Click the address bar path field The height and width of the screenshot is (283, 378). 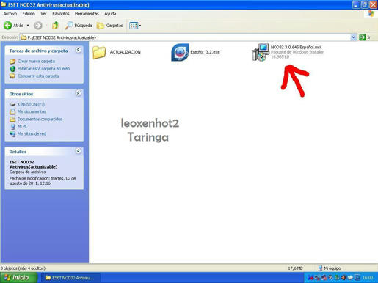(x=185, y=37)
